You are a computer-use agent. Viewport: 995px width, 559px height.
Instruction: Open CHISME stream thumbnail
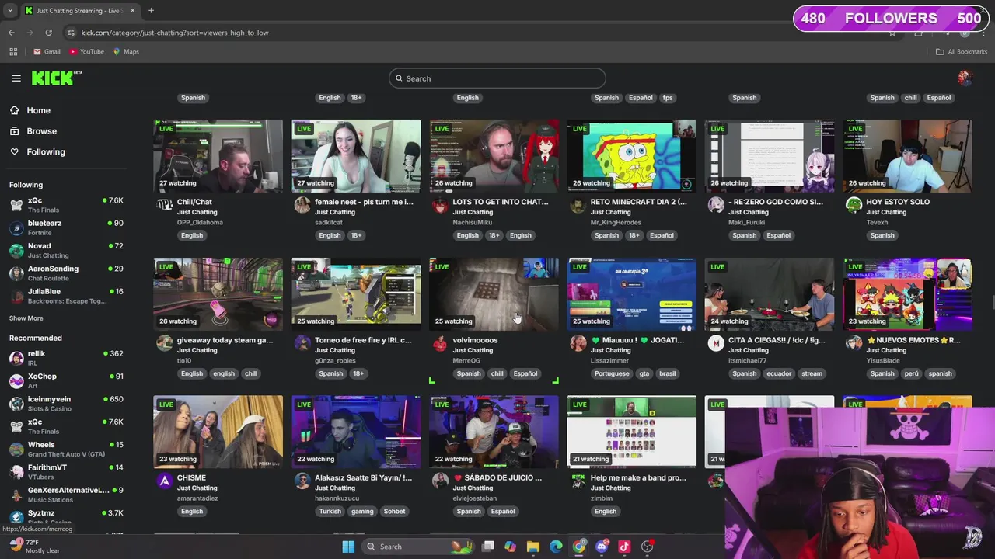(x=218, y=432)
